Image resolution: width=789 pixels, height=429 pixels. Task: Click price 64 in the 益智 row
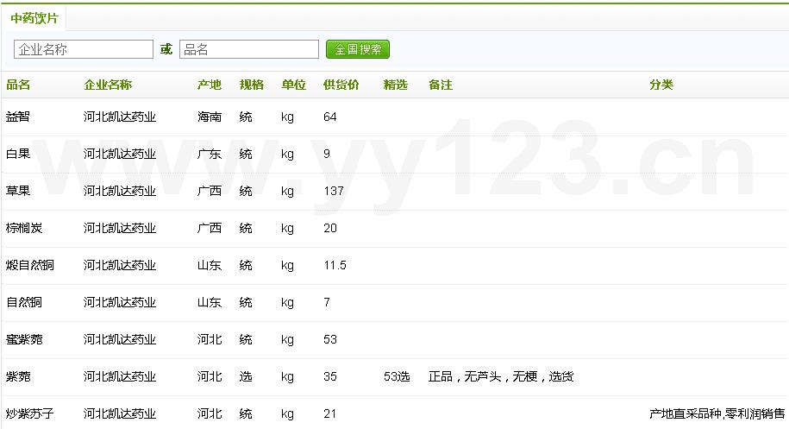[x=330, y=117]
